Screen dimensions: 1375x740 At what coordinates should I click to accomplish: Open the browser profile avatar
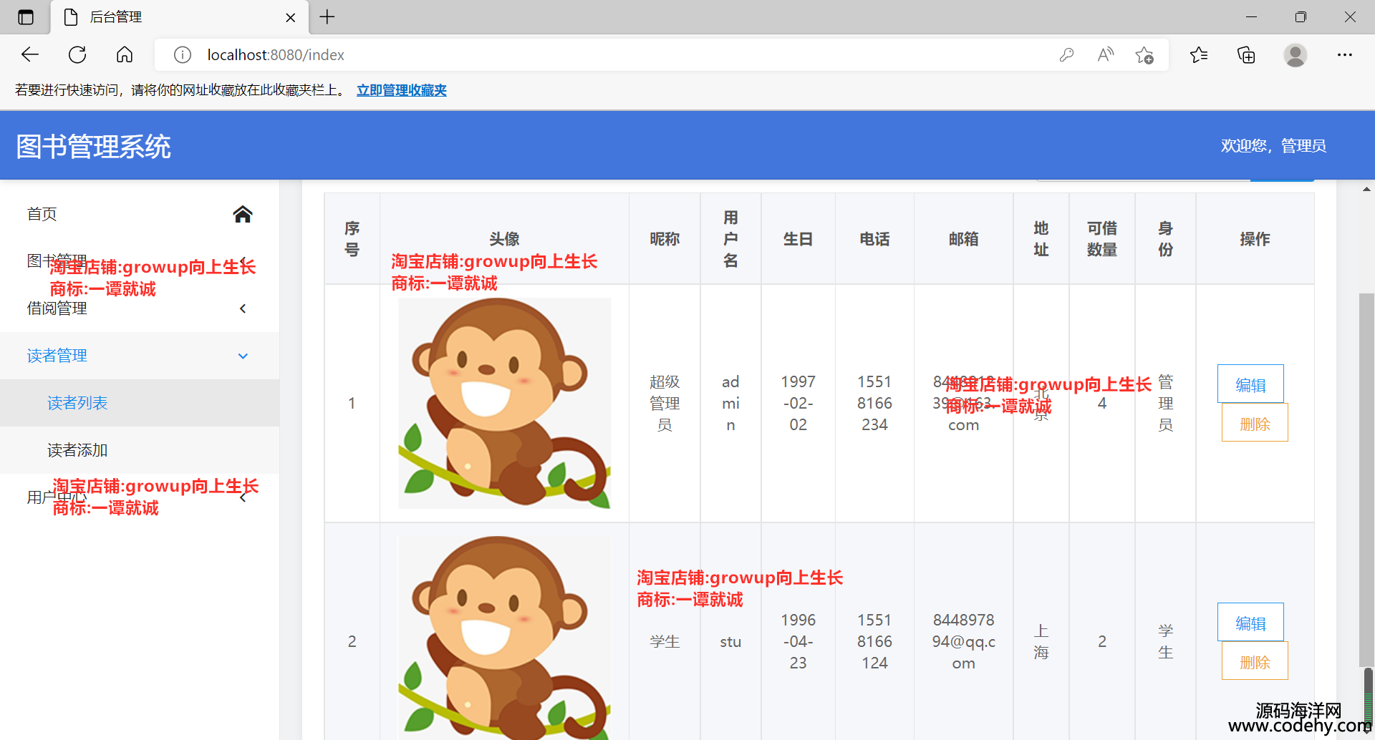(x=1295, y=54)
